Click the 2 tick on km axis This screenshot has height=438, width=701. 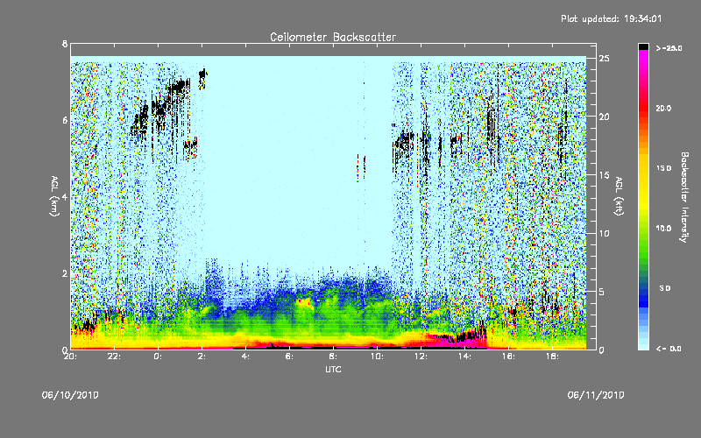point(65,273)
